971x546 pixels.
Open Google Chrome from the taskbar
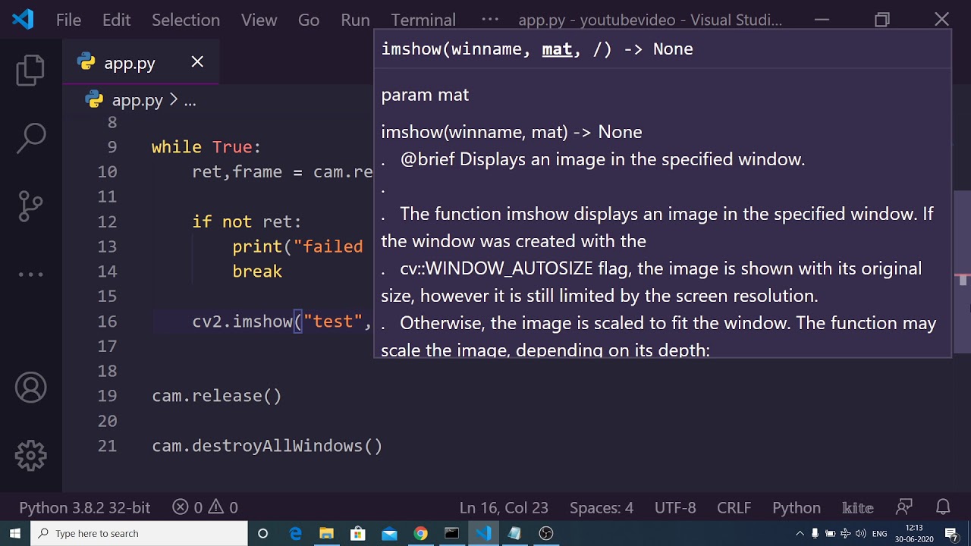point(420,533)
